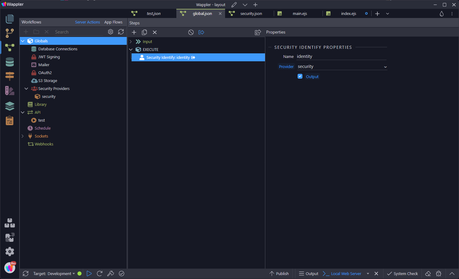Click the Local Web Server link
This screenshot has height=279, width=459.
tap(346, 274)
